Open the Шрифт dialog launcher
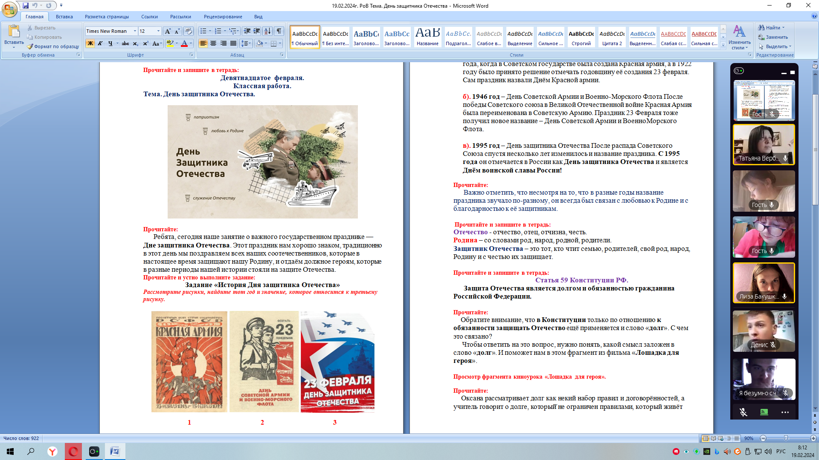The height and width of the screenshot is (460, 819). point(191,55)
